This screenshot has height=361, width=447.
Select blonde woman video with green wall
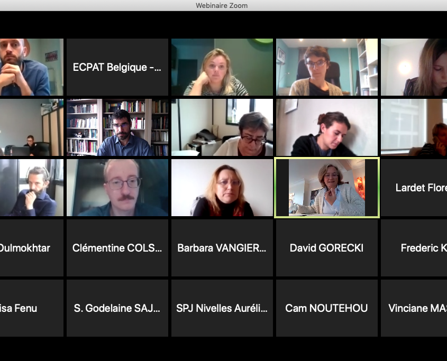coord(222,67)
